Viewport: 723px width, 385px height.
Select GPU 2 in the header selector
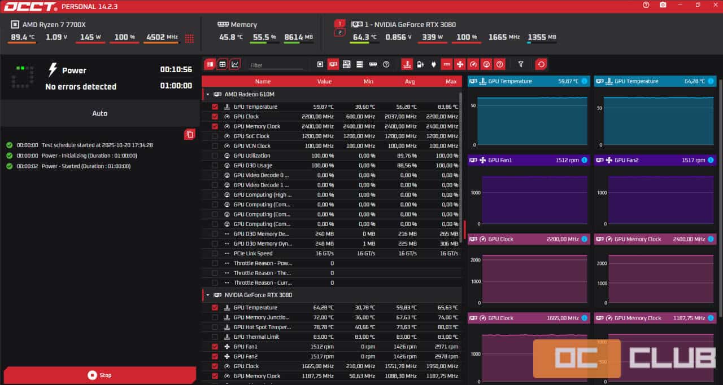coord(339,33)
